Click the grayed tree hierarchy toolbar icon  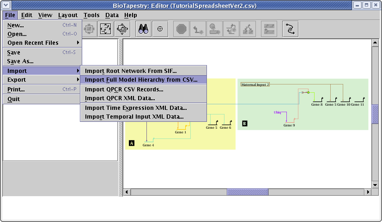pos(248,29)
